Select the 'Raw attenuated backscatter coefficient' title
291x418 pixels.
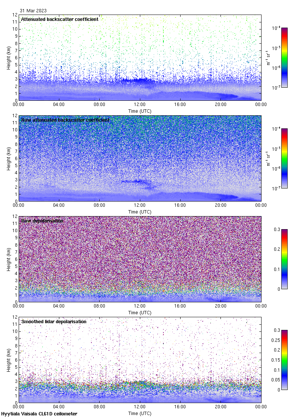[x=65, y=120]
